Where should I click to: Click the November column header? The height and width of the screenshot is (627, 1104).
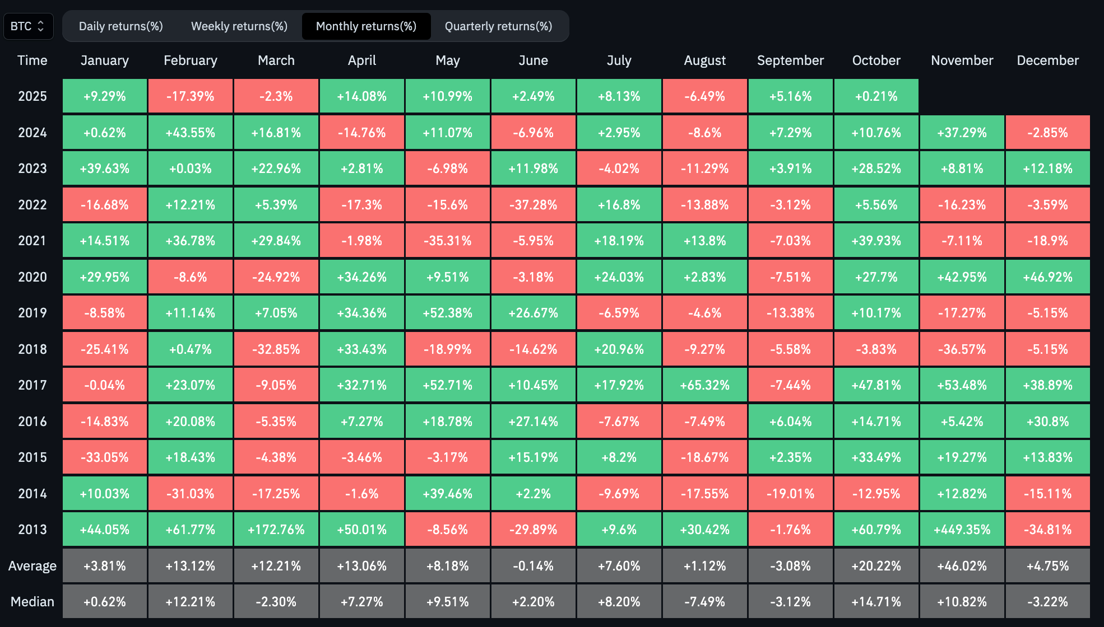pos(962,60)
